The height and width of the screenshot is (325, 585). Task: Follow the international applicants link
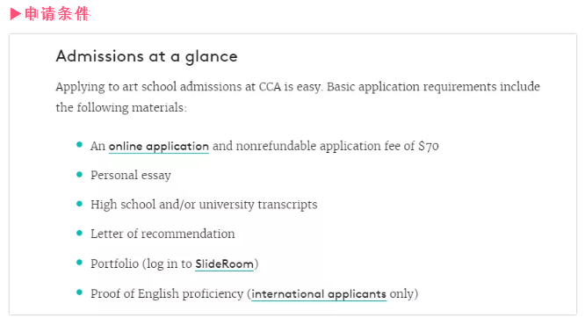319,294
